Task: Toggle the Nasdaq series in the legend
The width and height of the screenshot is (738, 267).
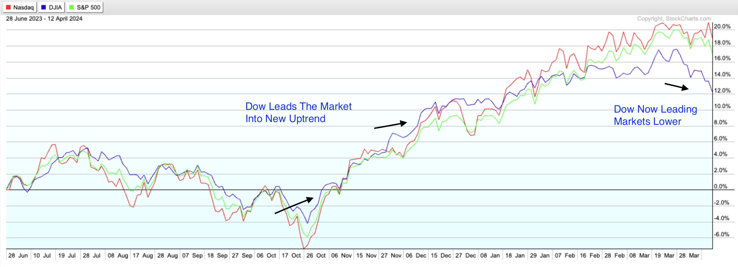Action: [x=20, y=8]
